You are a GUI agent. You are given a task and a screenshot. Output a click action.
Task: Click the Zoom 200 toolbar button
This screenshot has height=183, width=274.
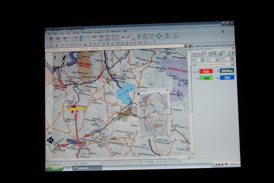pyautogui.click(x=62, y=45)
